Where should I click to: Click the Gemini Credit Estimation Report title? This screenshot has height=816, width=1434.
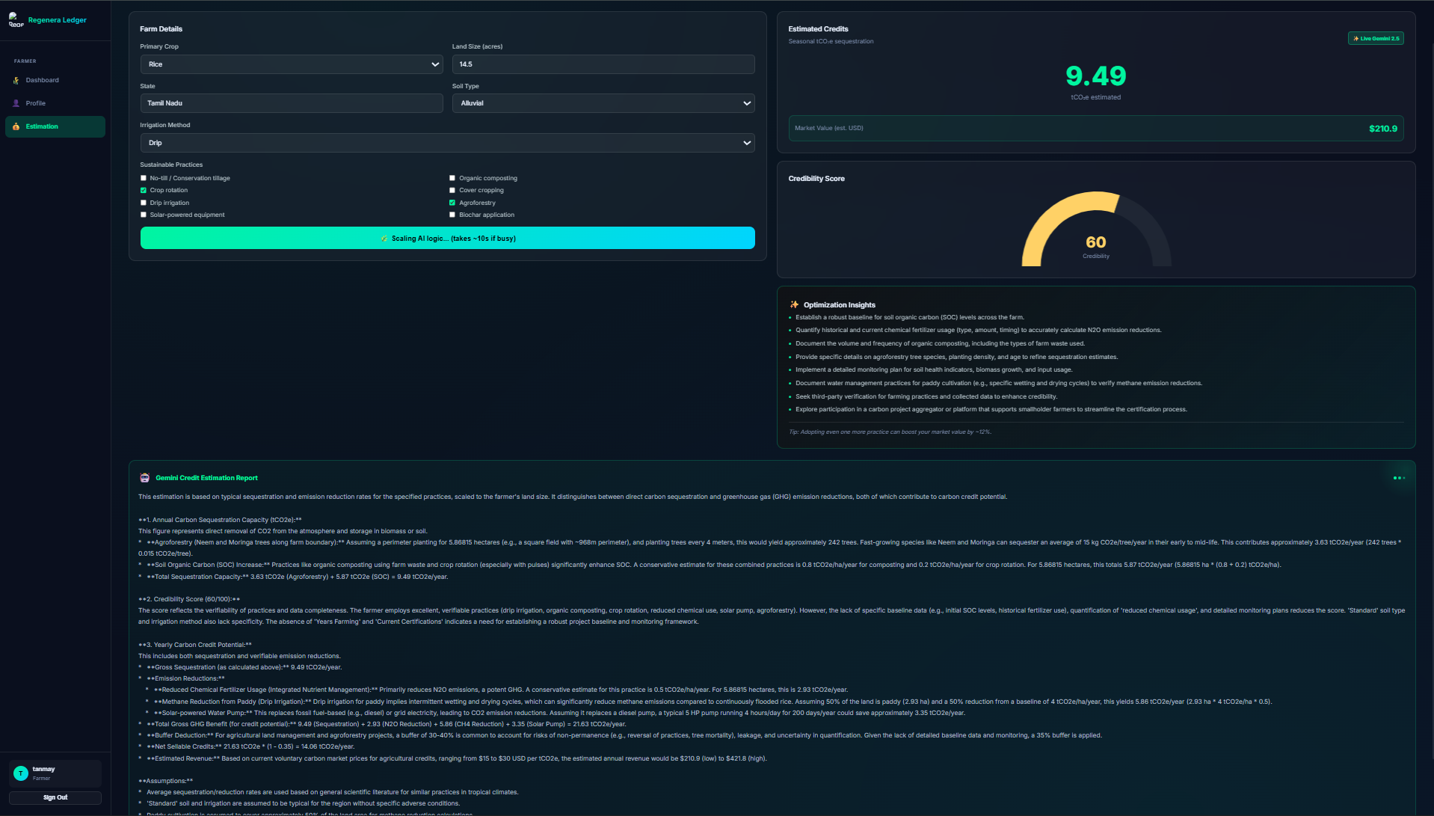pyautogui.click(x=207, y=478)
